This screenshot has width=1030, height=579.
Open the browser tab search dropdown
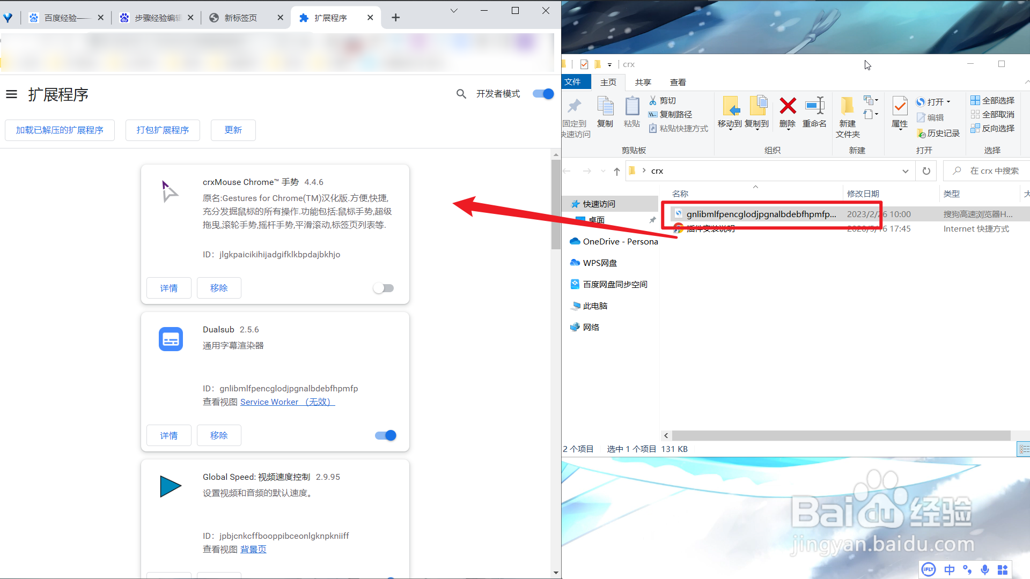[454, 11]
